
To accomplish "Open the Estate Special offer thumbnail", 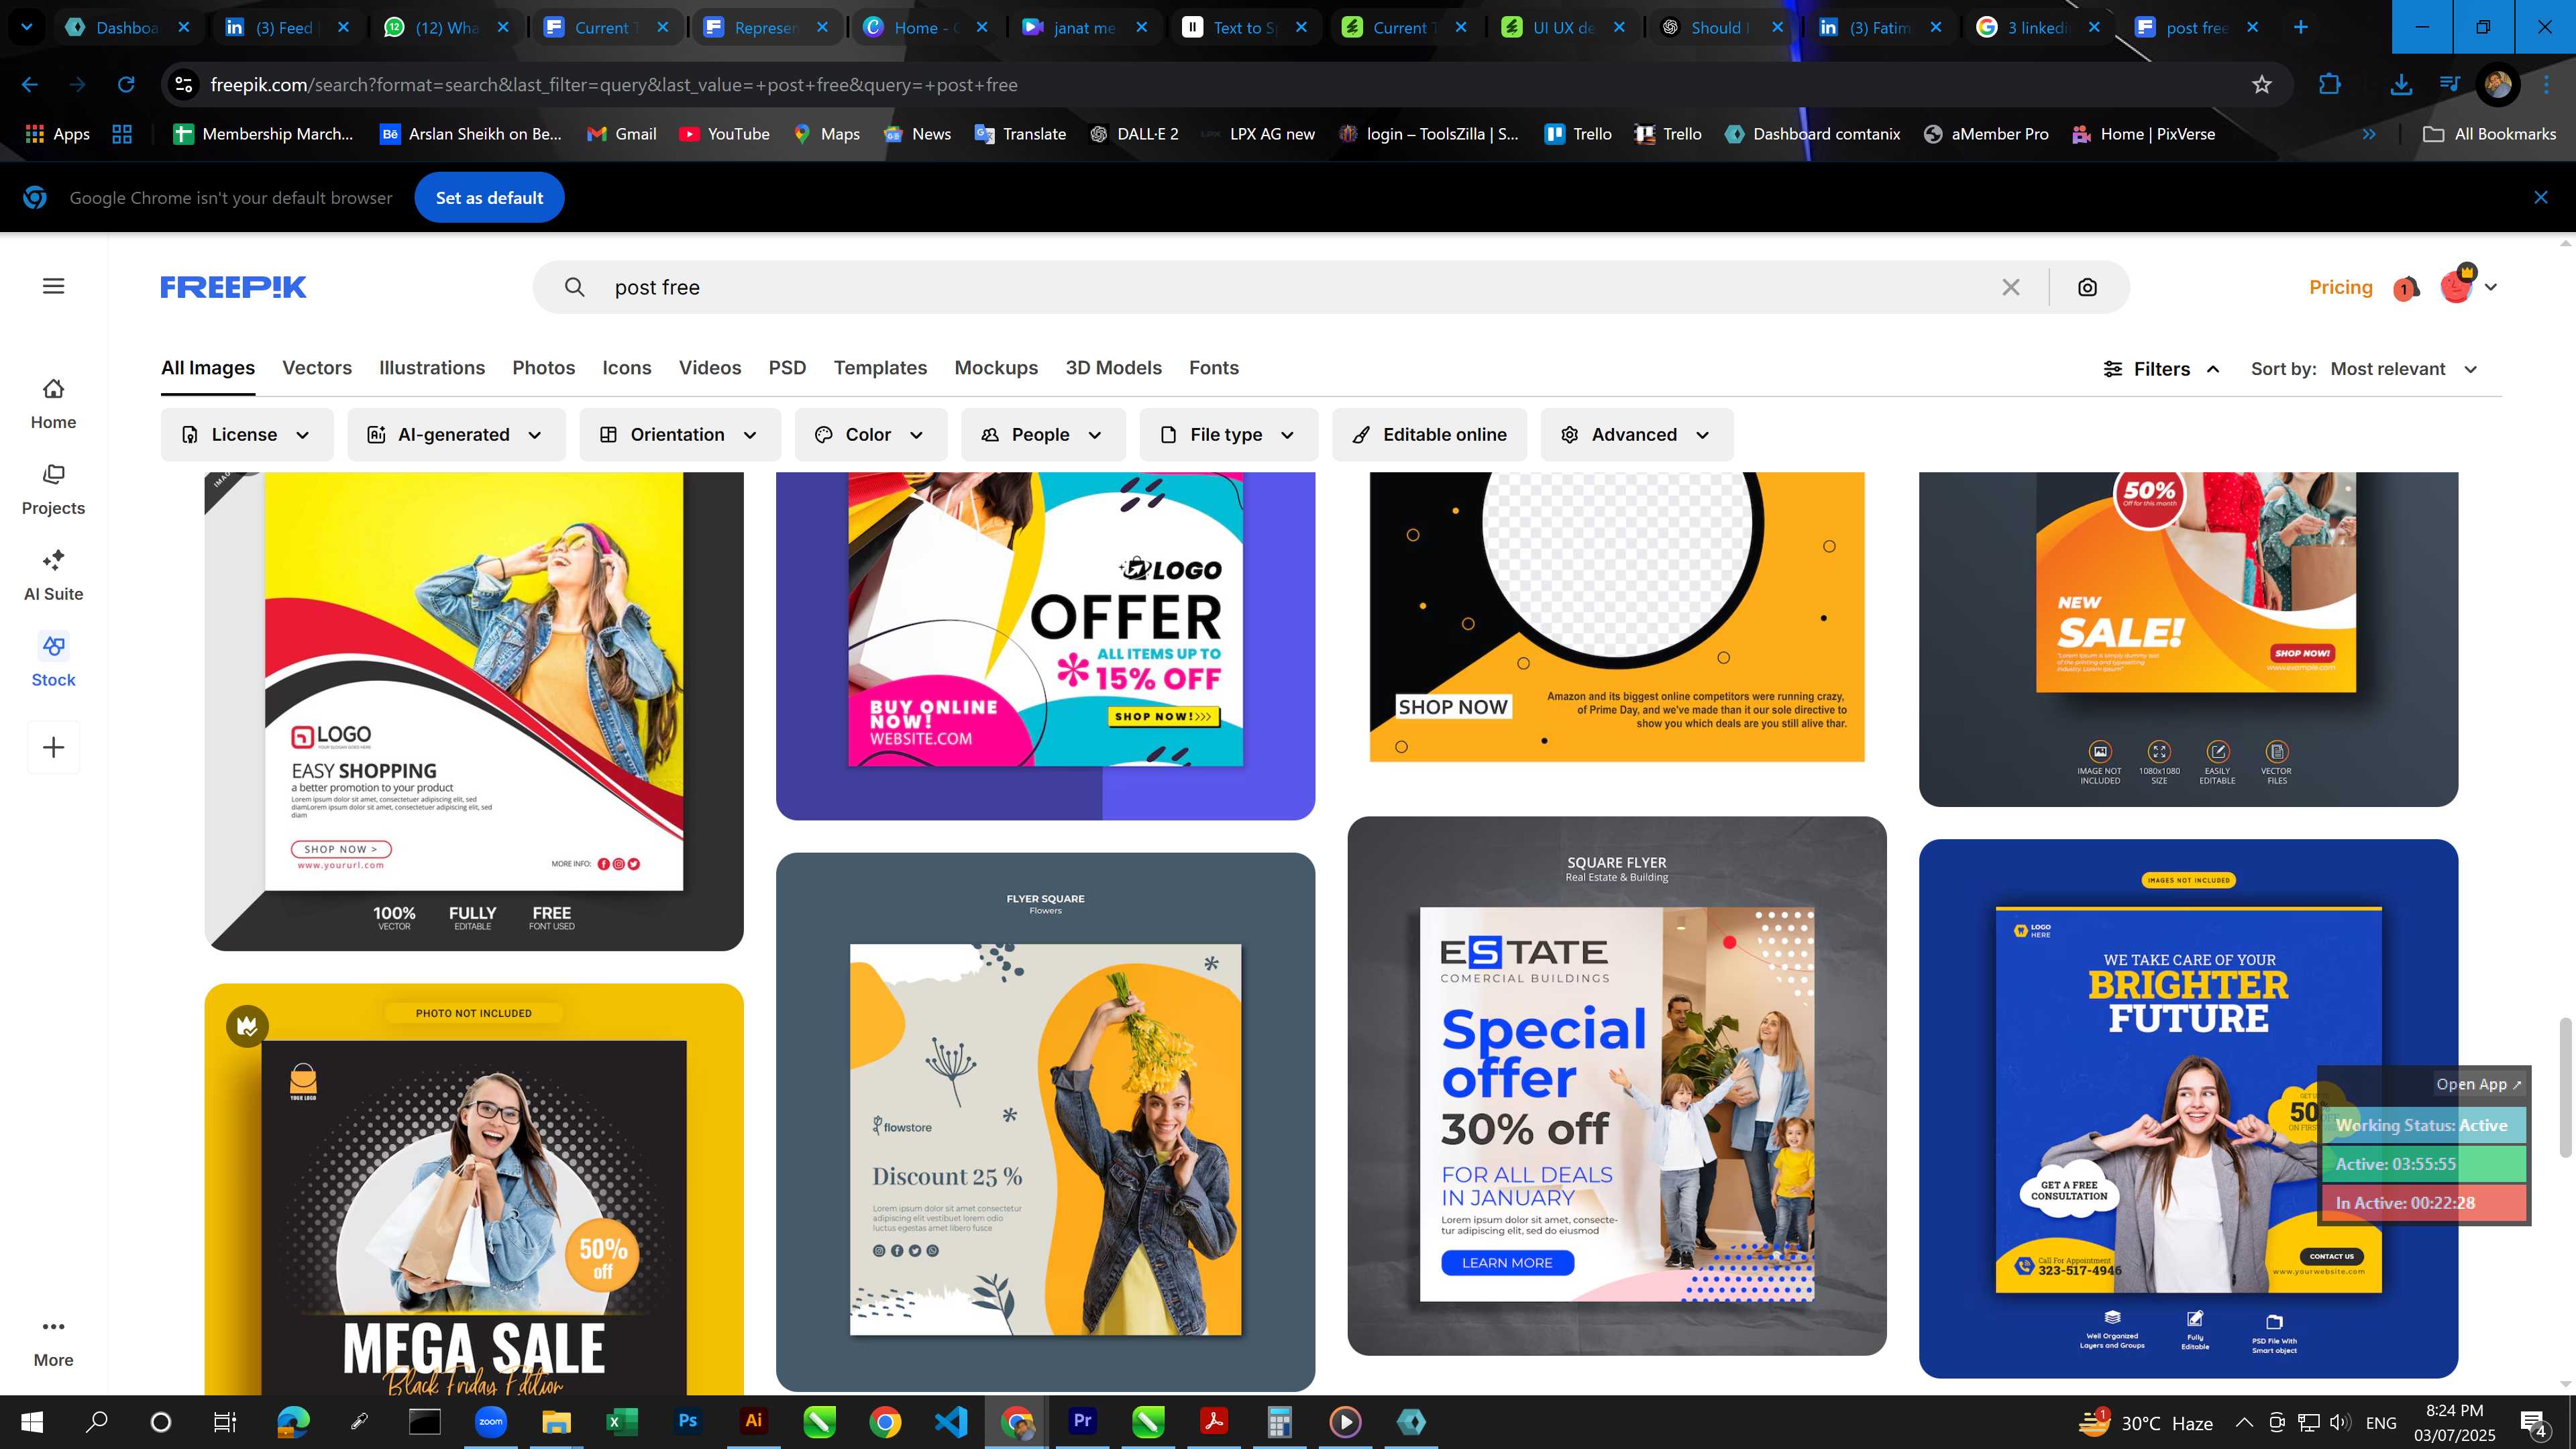I will click(1617, 1086).
